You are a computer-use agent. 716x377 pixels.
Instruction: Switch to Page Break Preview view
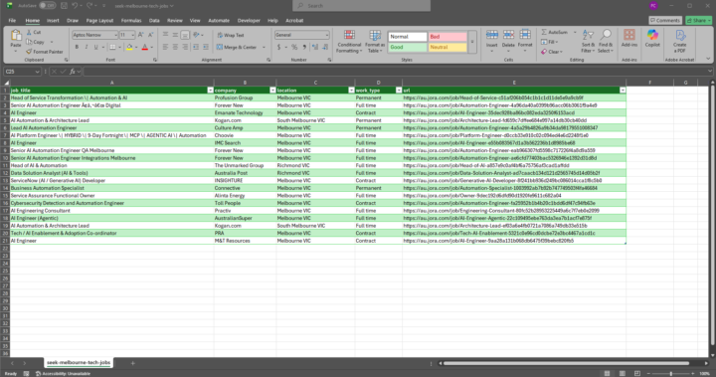point(637,373)
